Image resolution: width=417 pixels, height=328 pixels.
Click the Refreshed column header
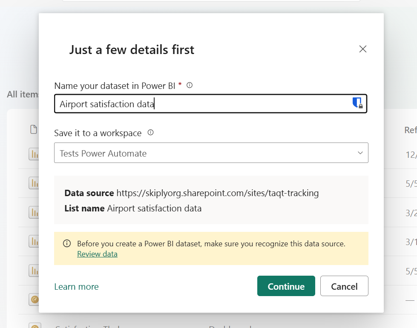pyautogui.click(x=410, y=130)
